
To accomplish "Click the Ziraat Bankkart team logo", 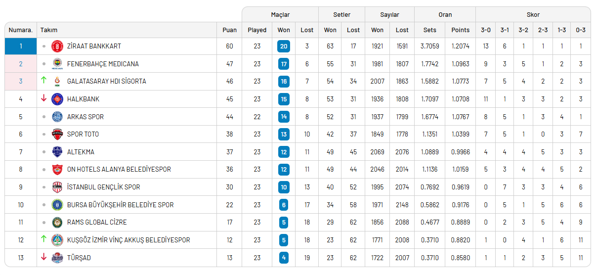I will point(57,46).
